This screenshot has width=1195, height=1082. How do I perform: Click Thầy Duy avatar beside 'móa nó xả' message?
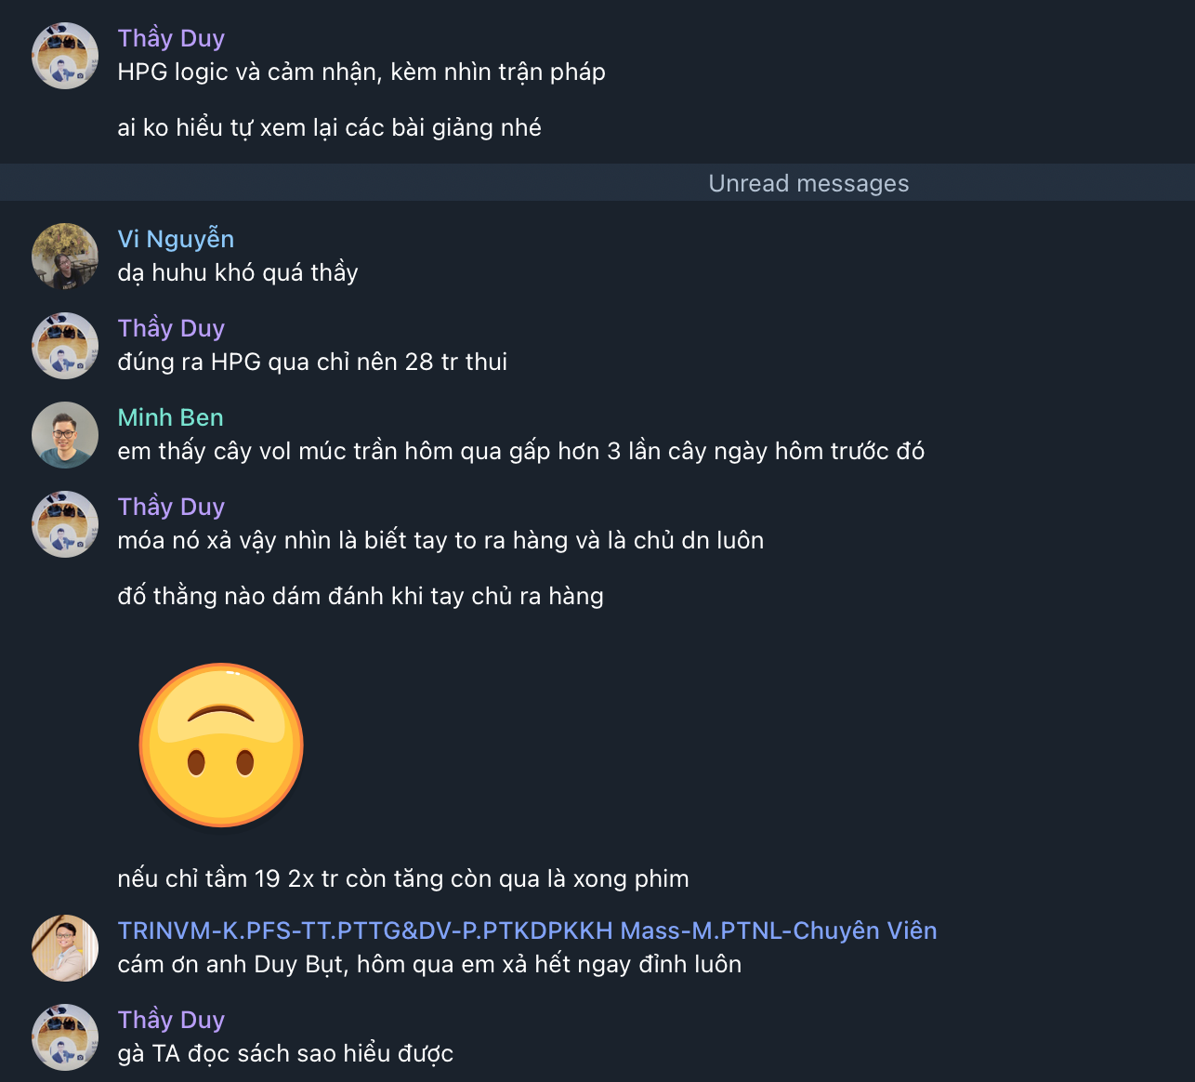click(x=65, y=524)
